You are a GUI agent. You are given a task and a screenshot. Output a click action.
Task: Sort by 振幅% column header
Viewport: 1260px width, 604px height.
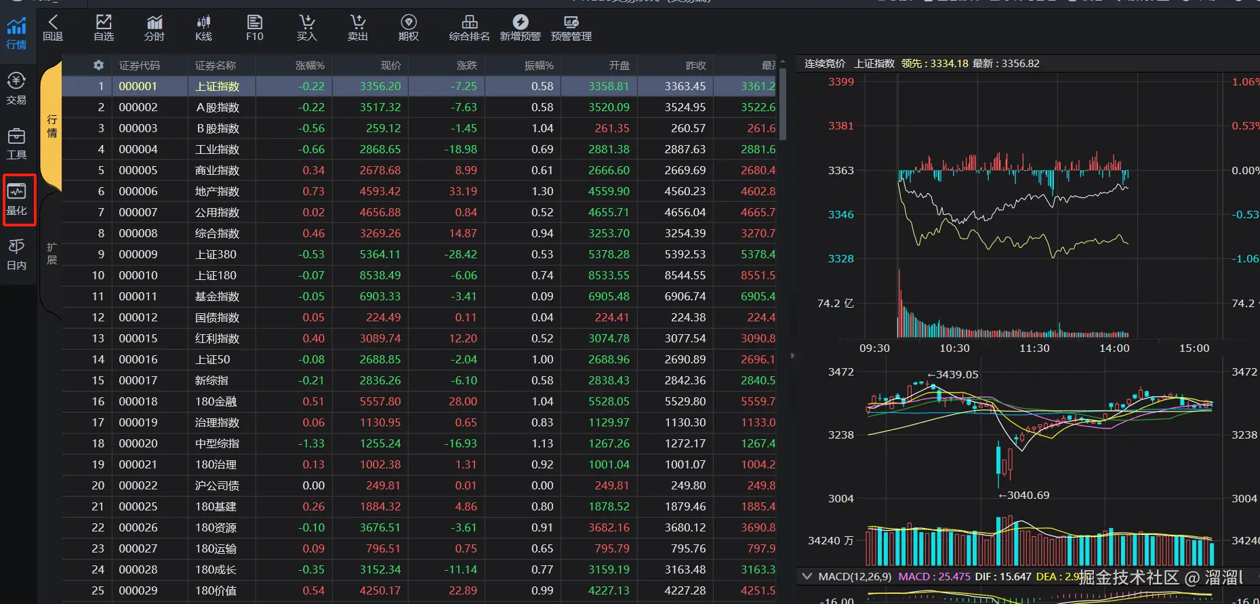click(x=539, y=66)
